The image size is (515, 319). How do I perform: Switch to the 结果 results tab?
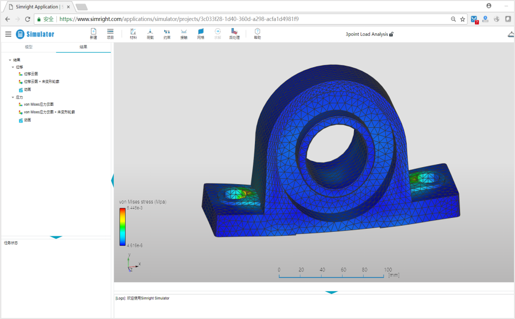[84, 47]
